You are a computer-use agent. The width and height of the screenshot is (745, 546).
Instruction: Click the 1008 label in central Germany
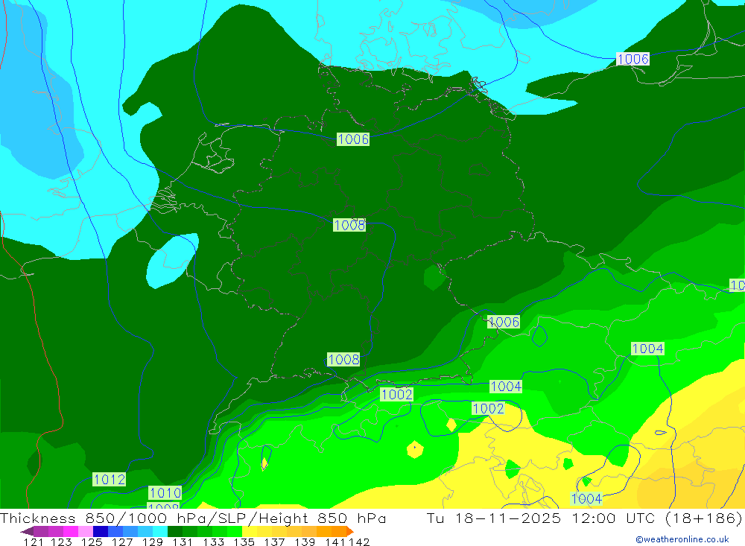(349, 225)
